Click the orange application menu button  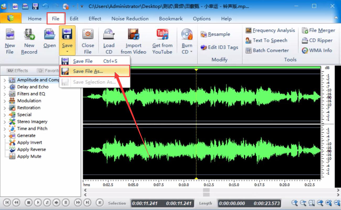click(x=11, y=18)
